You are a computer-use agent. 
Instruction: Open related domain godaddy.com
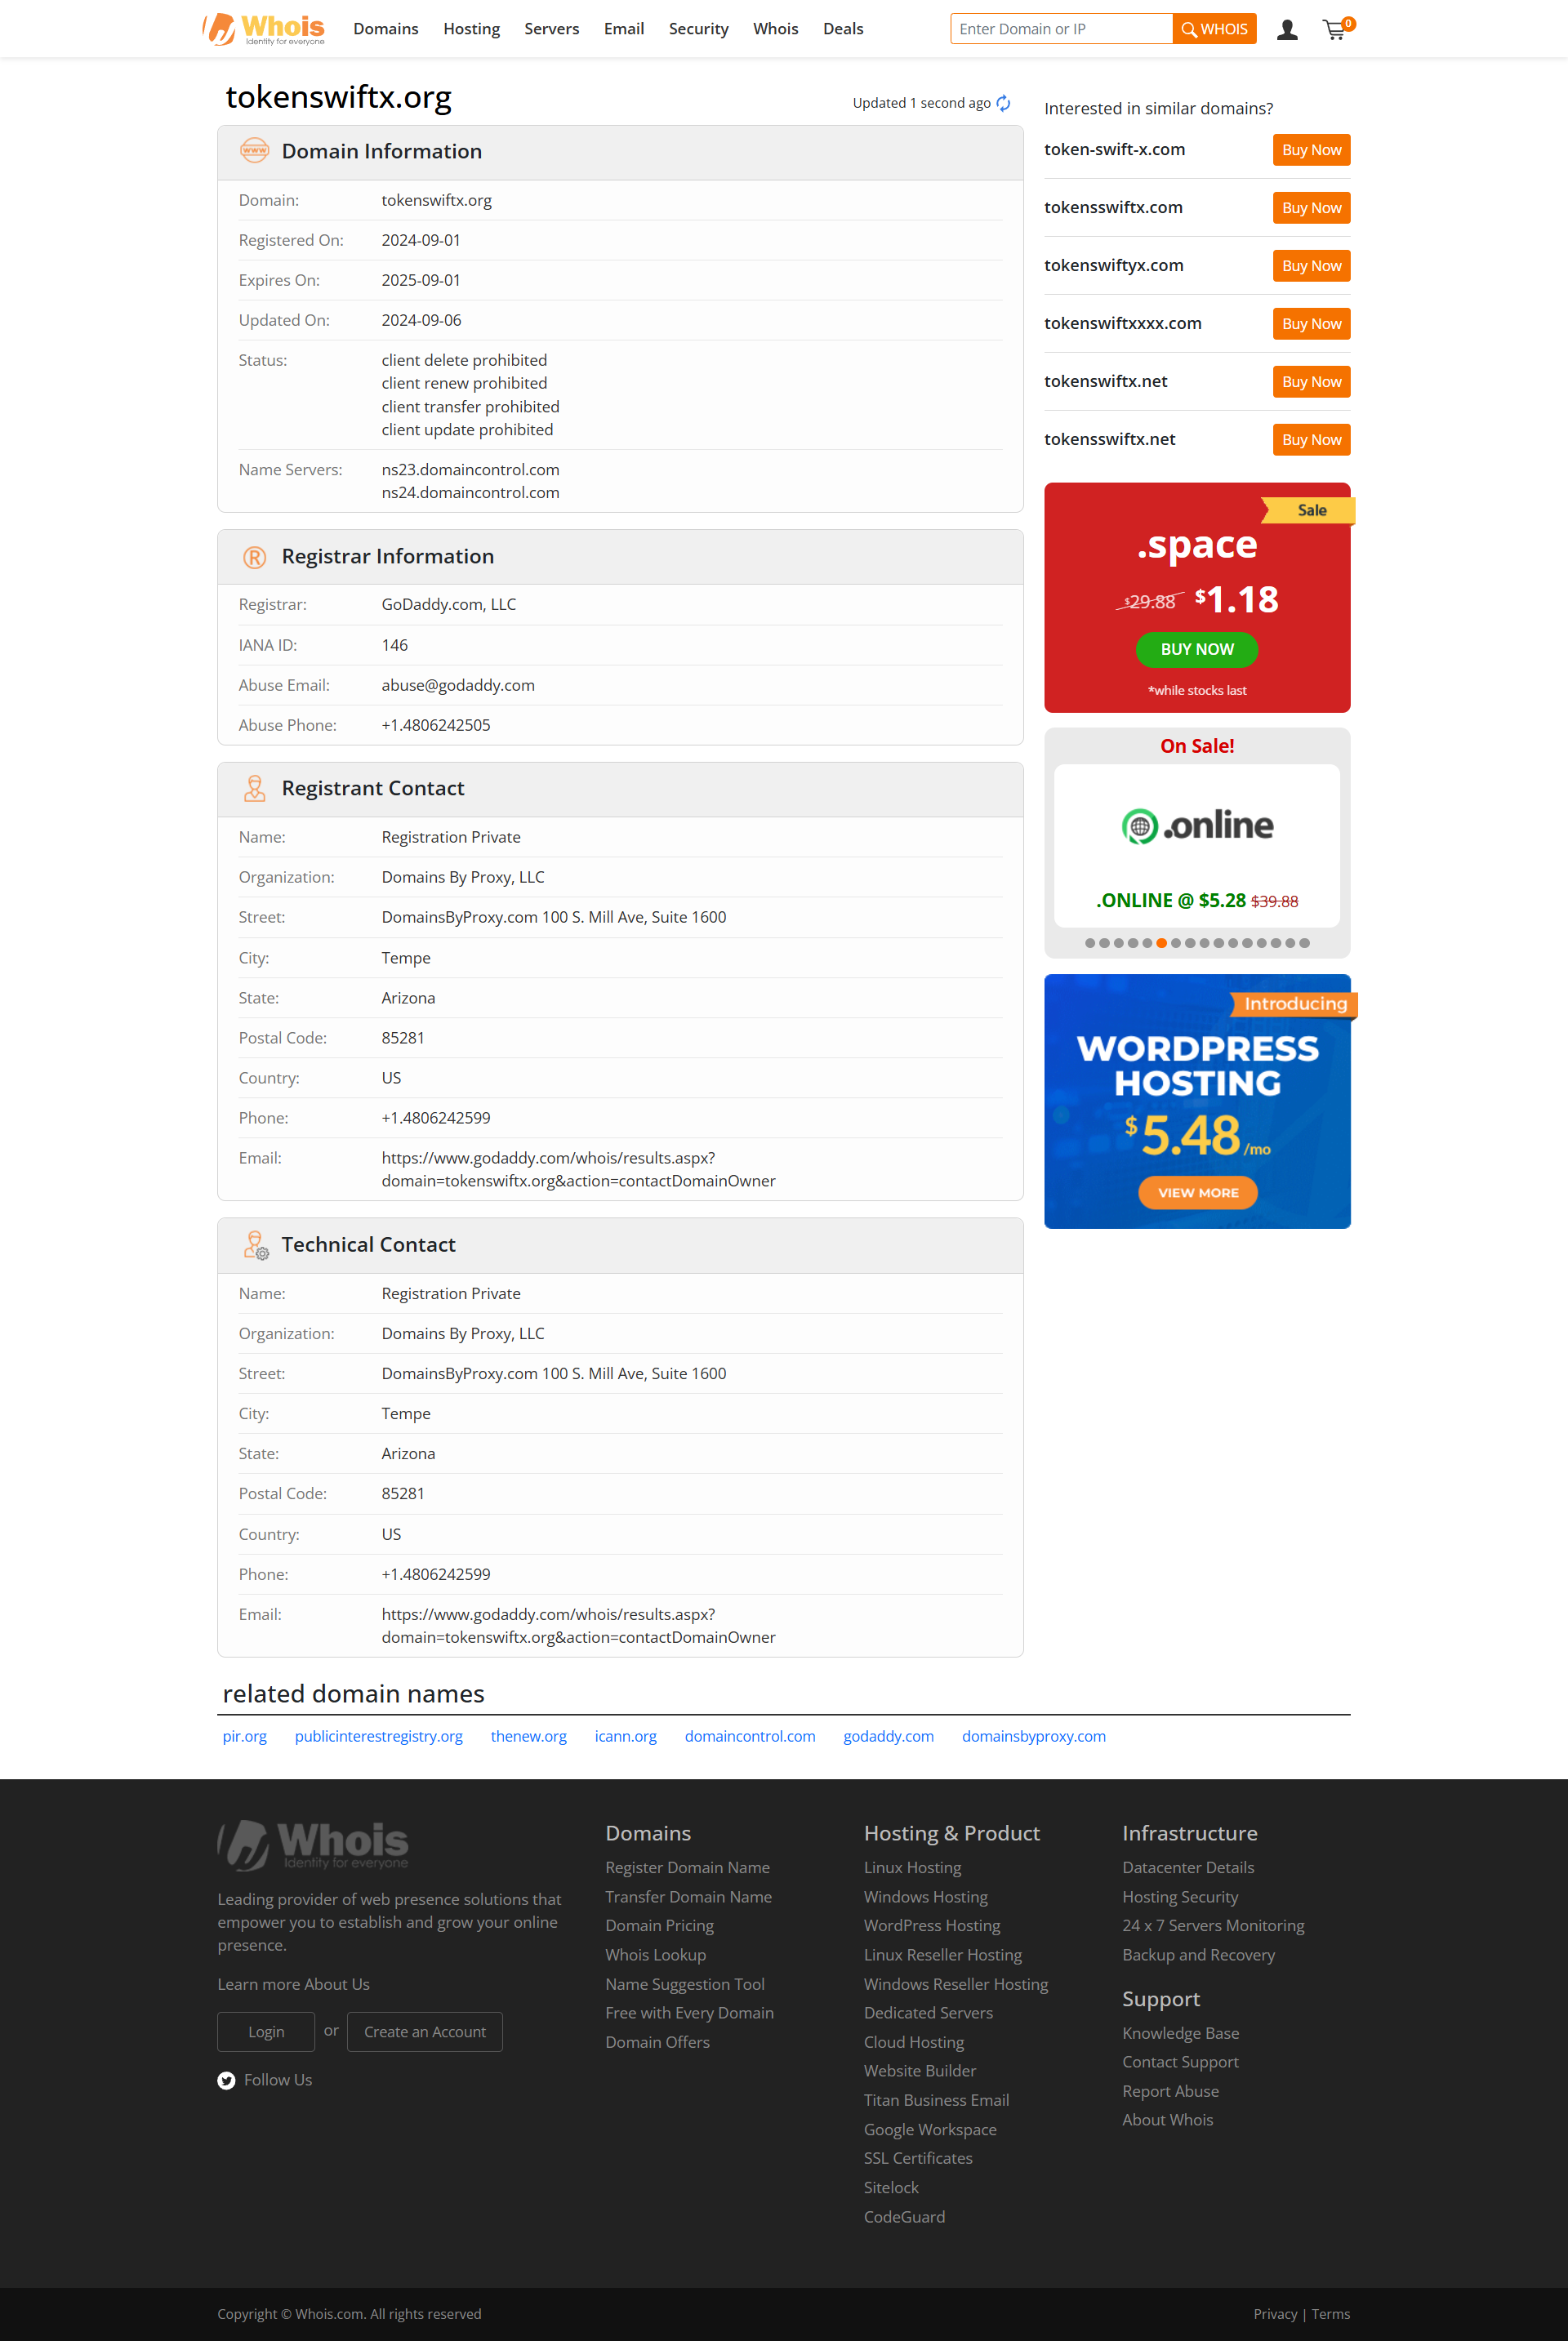click(x=889, y=1736)
